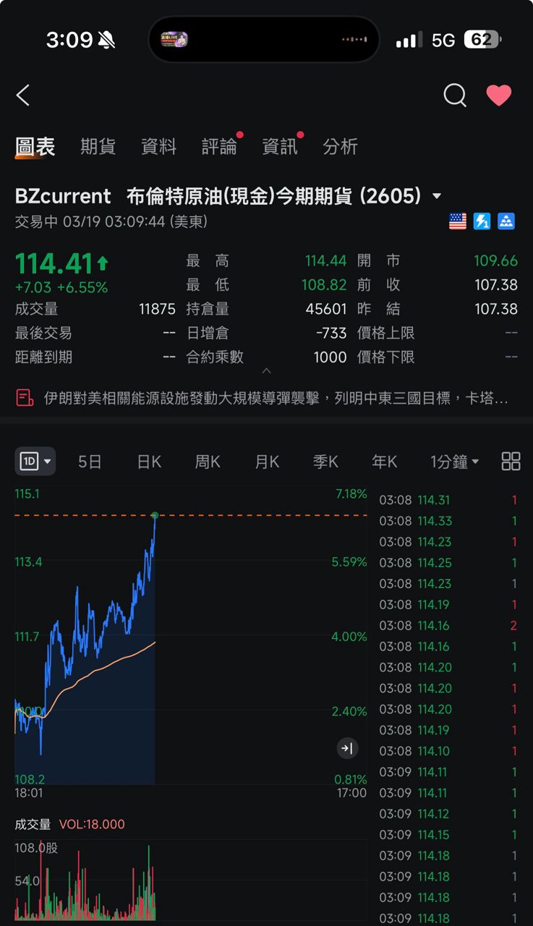
Task: Tap the 成交量 volume indicator label
Action: [x=33, y=824]
